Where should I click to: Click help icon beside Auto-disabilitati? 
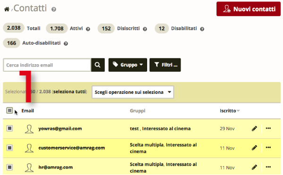pos(66,43)
